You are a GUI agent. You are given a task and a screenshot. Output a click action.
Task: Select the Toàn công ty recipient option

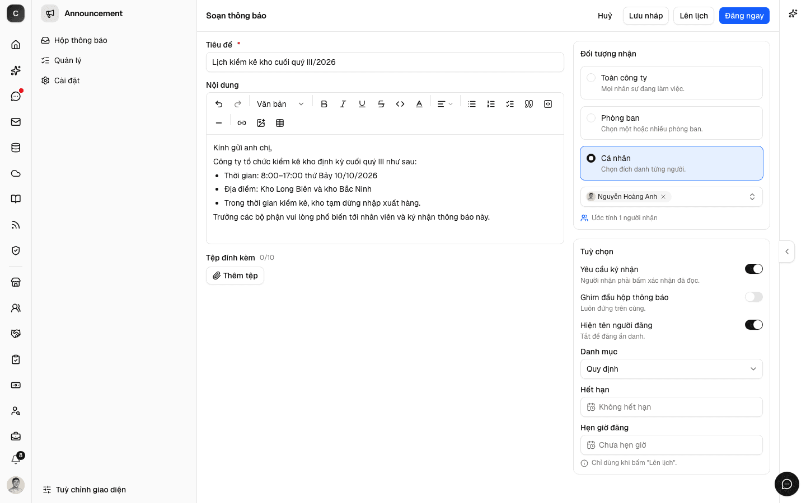(672, 83)
